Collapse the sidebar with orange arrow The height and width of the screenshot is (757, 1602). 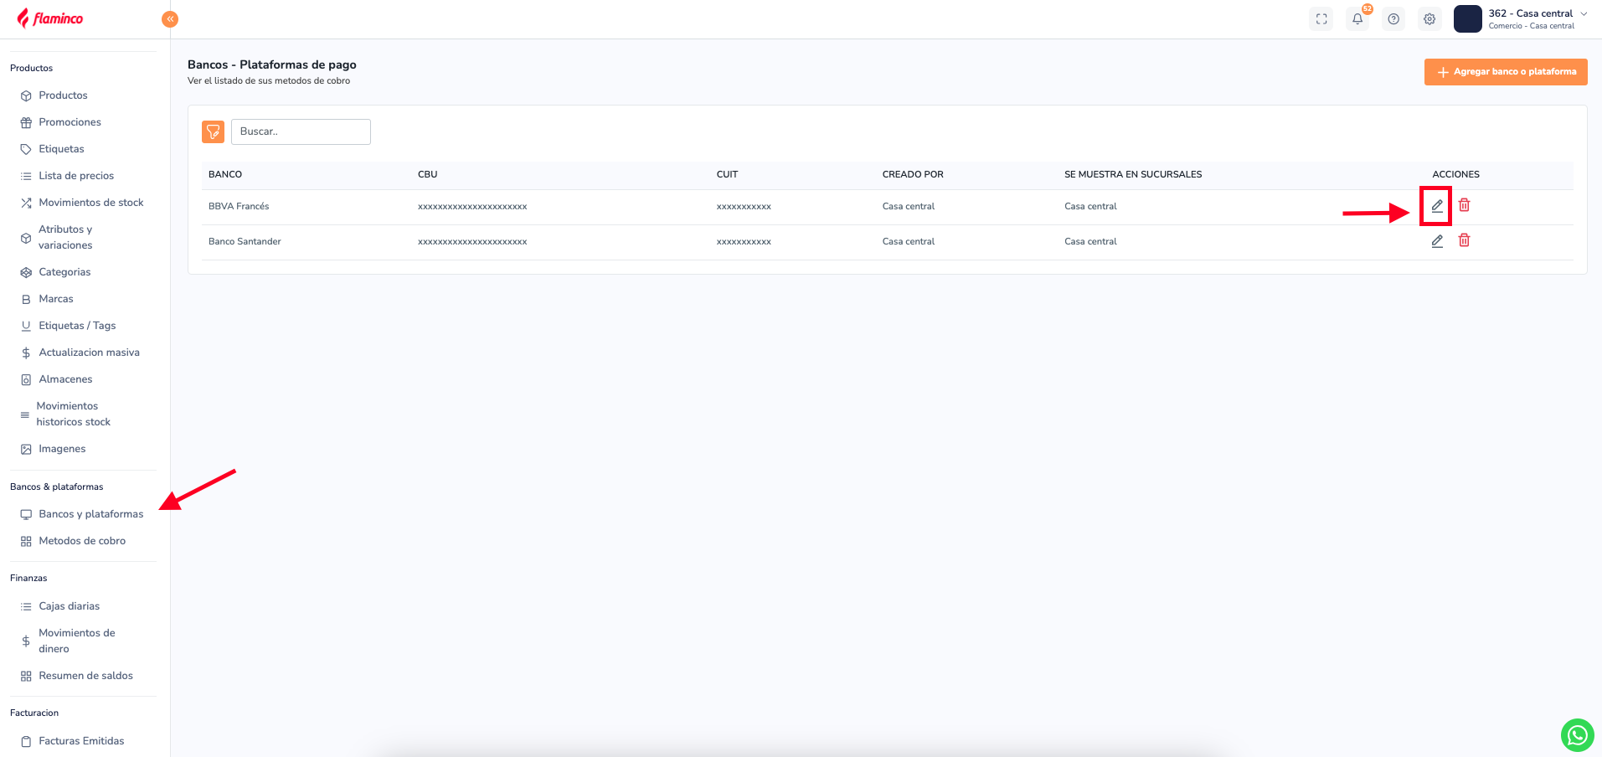pyautogui.click(x=170, y=19)
